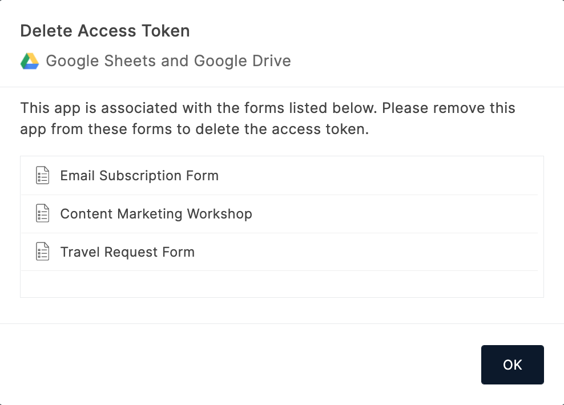The width and height of the screenshot is (564, 405).
Task: Click the Google Drive logo icon
Action: pos(30,61)
